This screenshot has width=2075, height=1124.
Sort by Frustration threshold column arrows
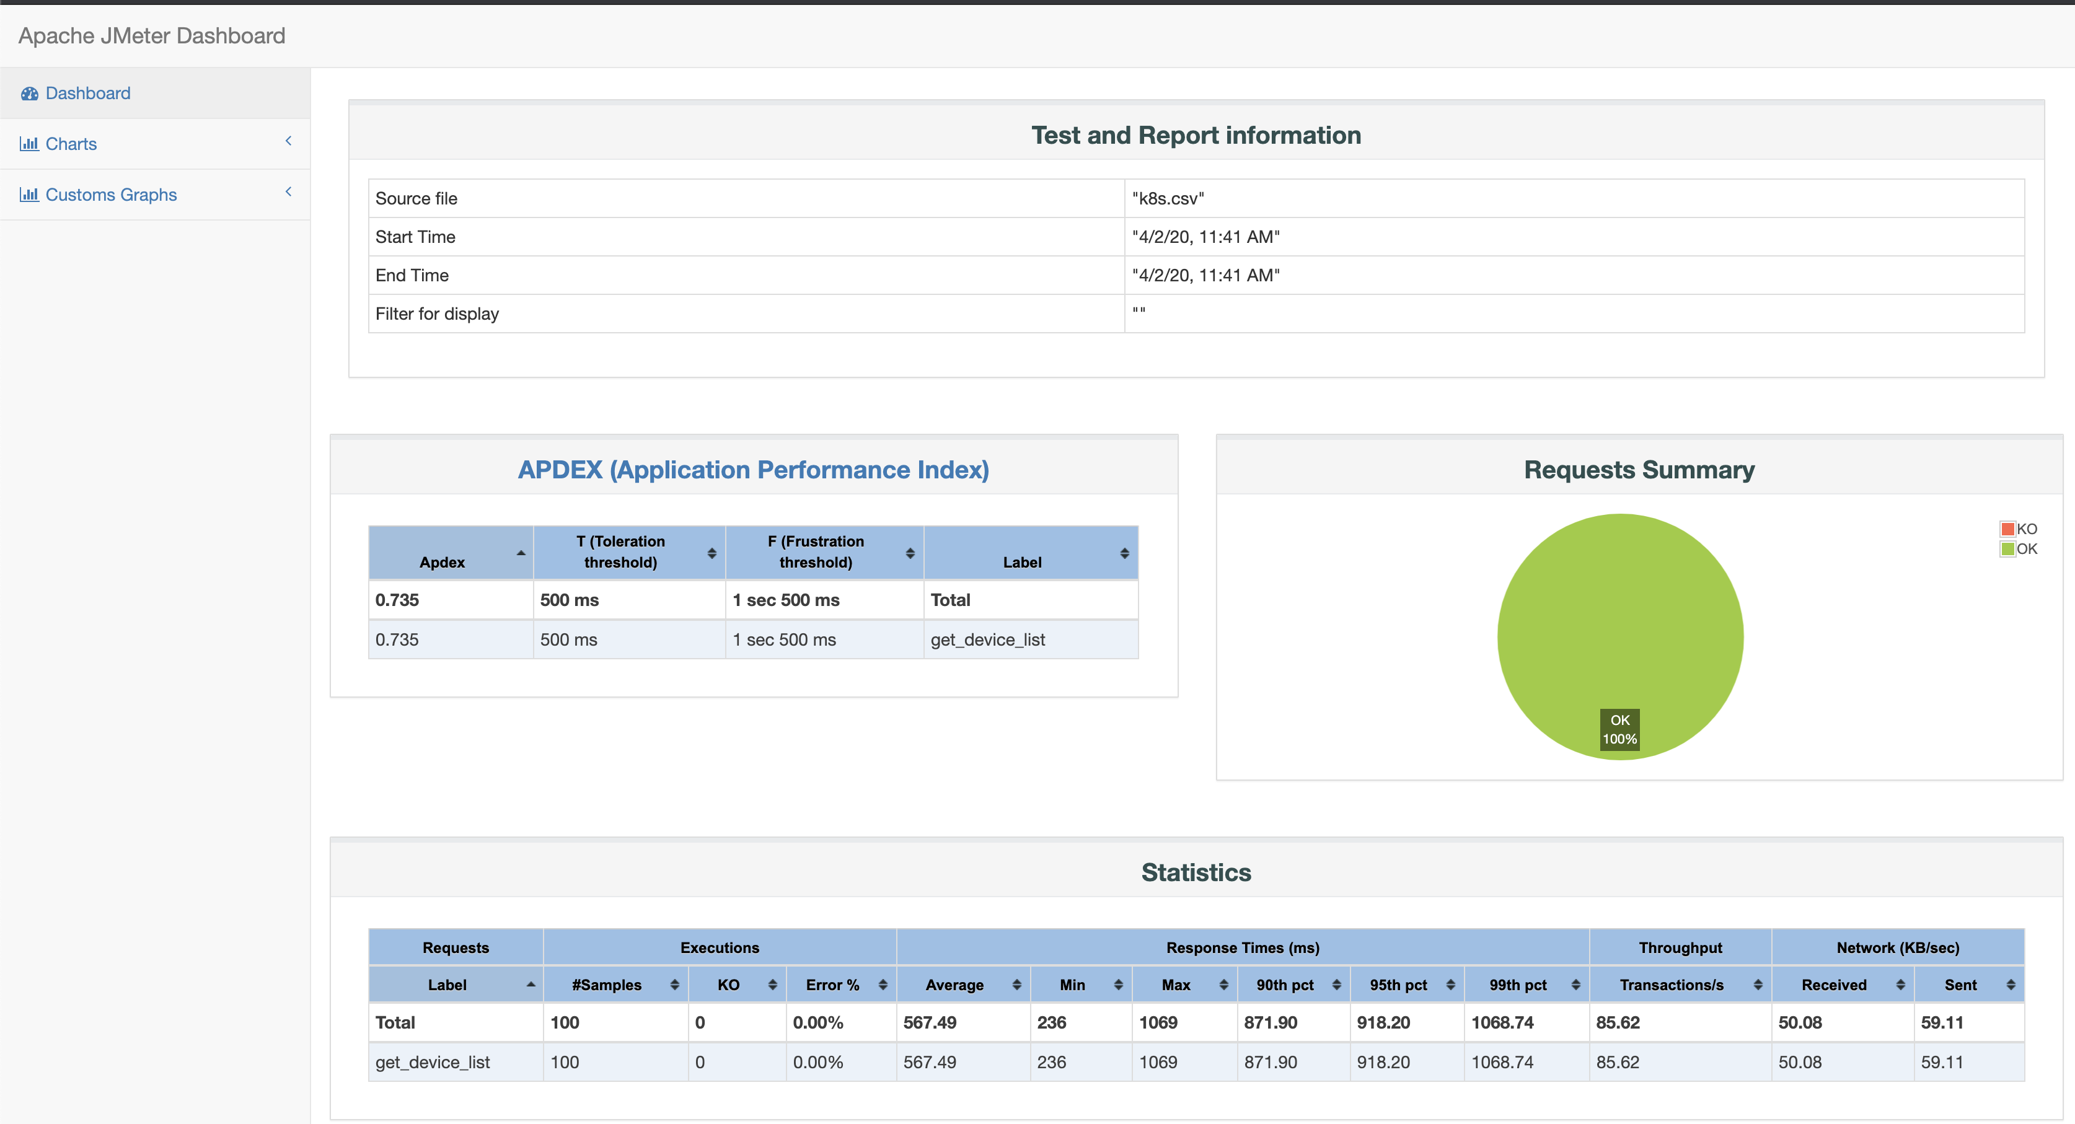click(x=909, y=553)
